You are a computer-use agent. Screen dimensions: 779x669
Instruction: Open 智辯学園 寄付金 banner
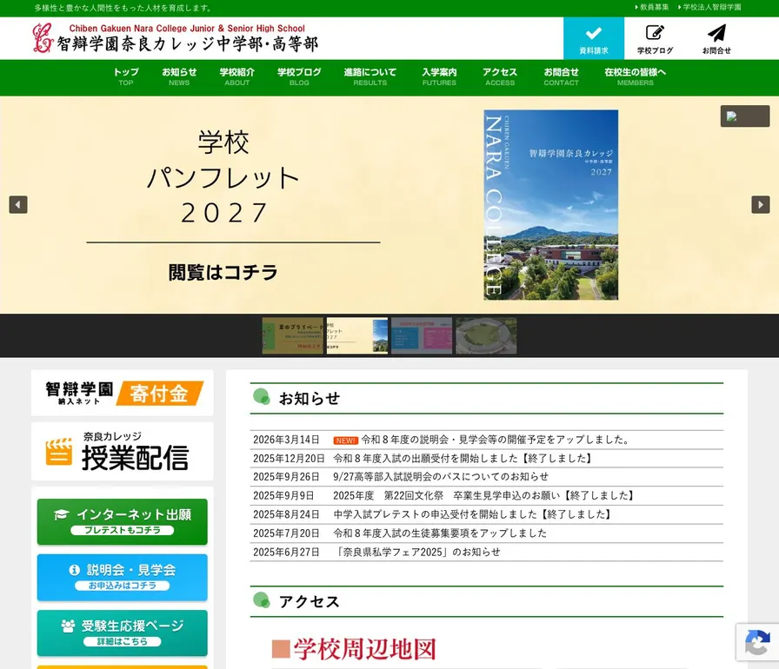123,393
